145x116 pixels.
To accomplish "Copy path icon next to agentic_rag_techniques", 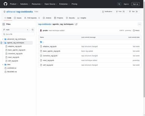I will (76, 24).
